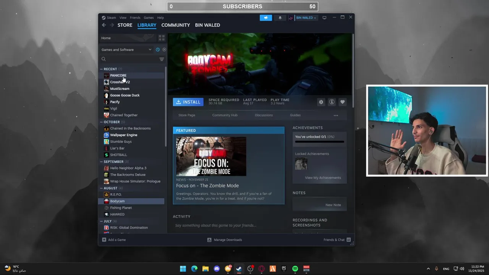Open the Steam menu
Screen dimensions: 489x275
point(109,18)
